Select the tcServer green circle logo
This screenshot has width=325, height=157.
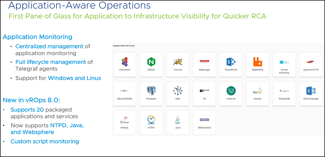click(231, 91)
